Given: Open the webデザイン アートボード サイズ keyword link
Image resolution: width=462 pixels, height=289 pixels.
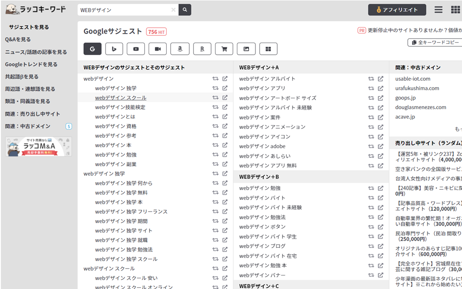Looking at the screenshot, I should click(x=278, y=98).
